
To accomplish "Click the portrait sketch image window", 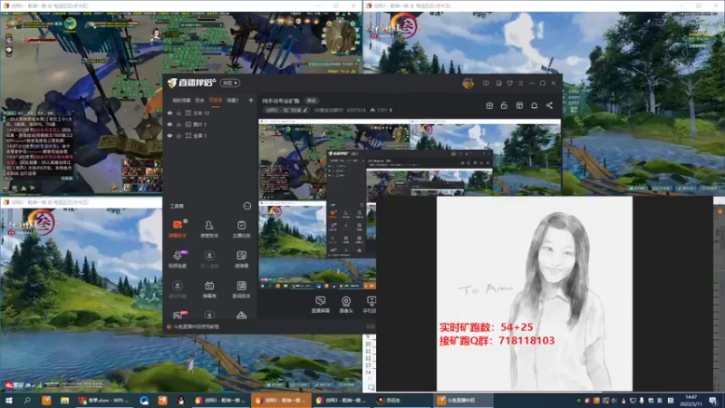I will (x=535, y=293).
